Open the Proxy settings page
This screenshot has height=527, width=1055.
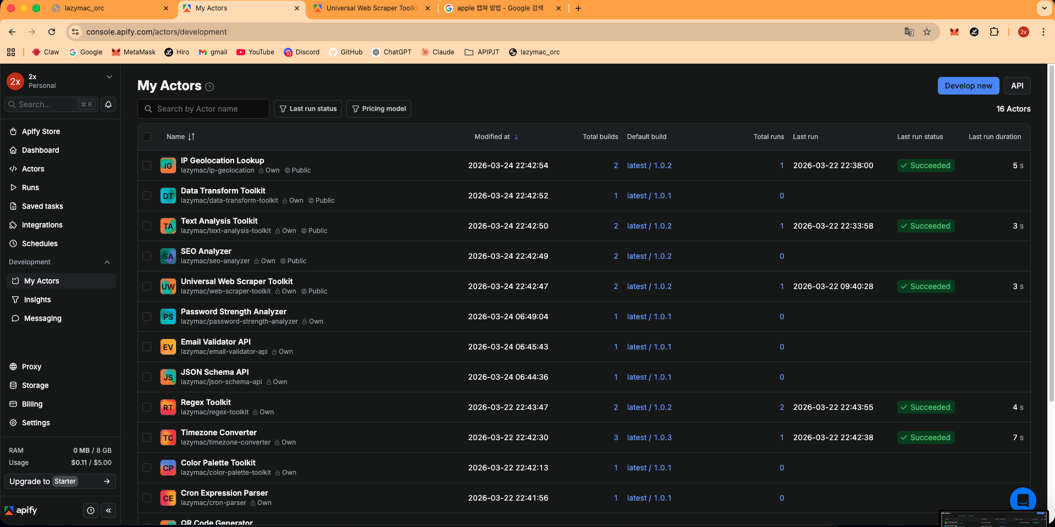[31, 367]
